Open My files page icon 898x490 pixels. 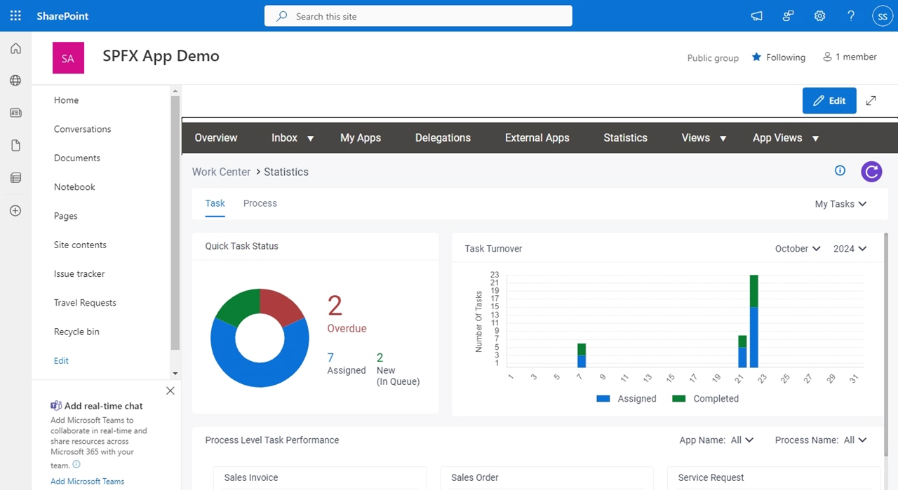(x=15, y=145)
